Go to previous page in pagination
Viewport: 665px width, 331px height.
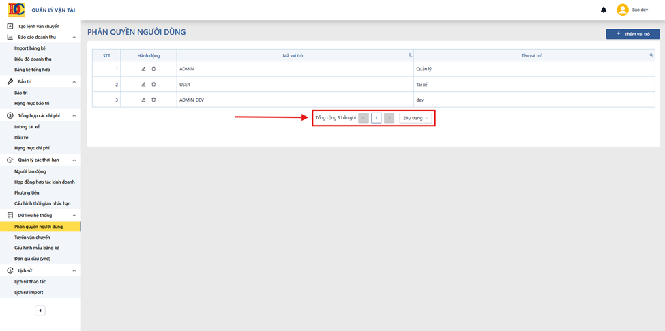364,118
